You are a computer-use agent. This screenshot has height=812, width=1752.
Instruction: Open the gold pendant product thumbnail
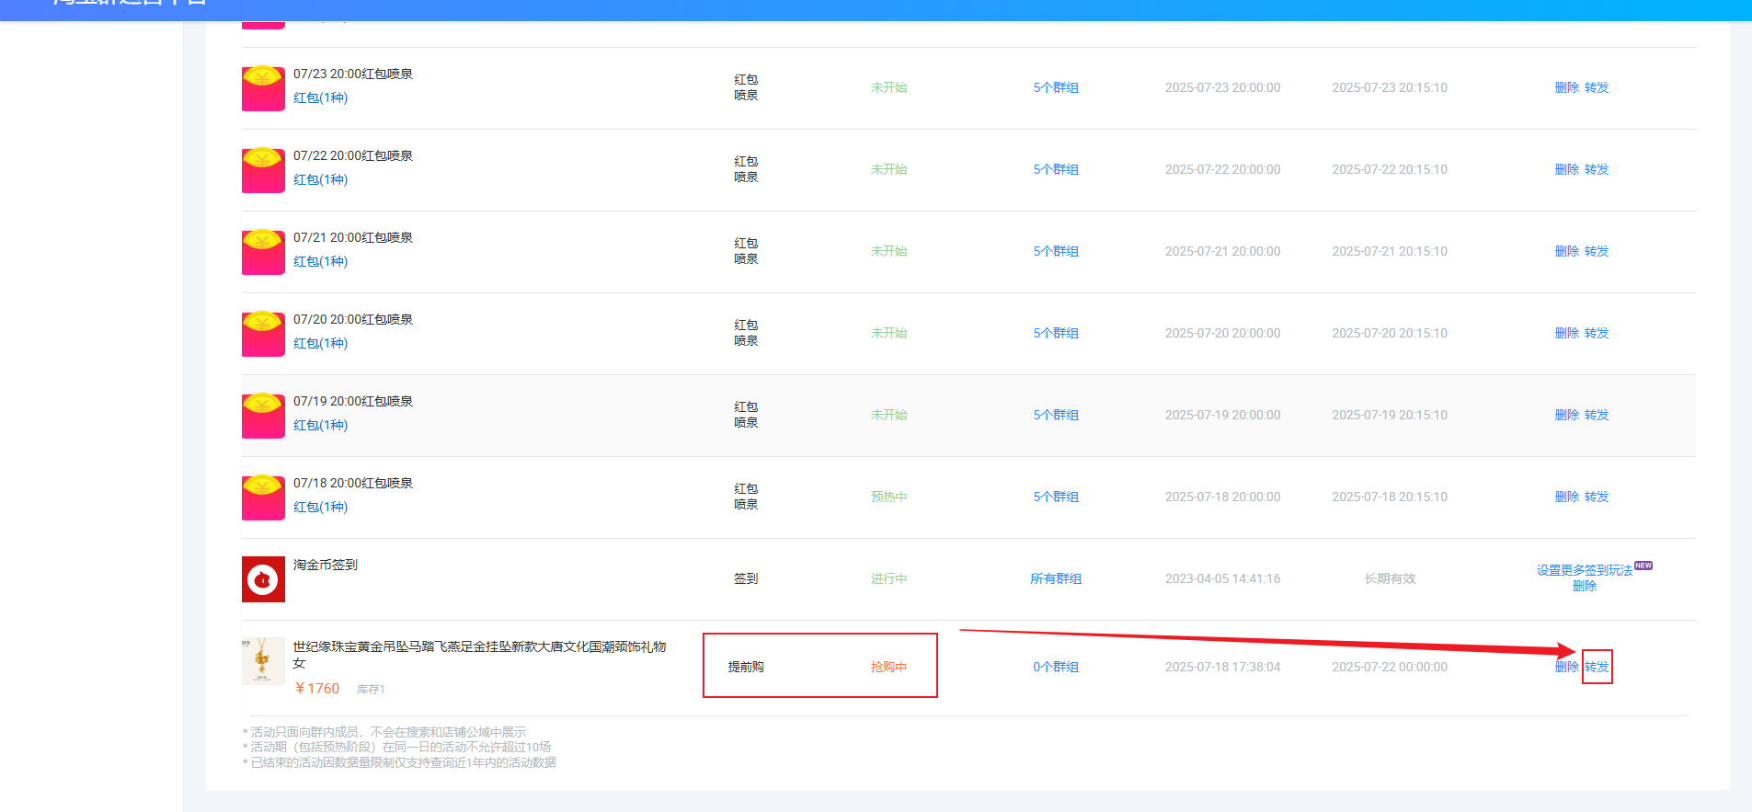coord(263,661)
